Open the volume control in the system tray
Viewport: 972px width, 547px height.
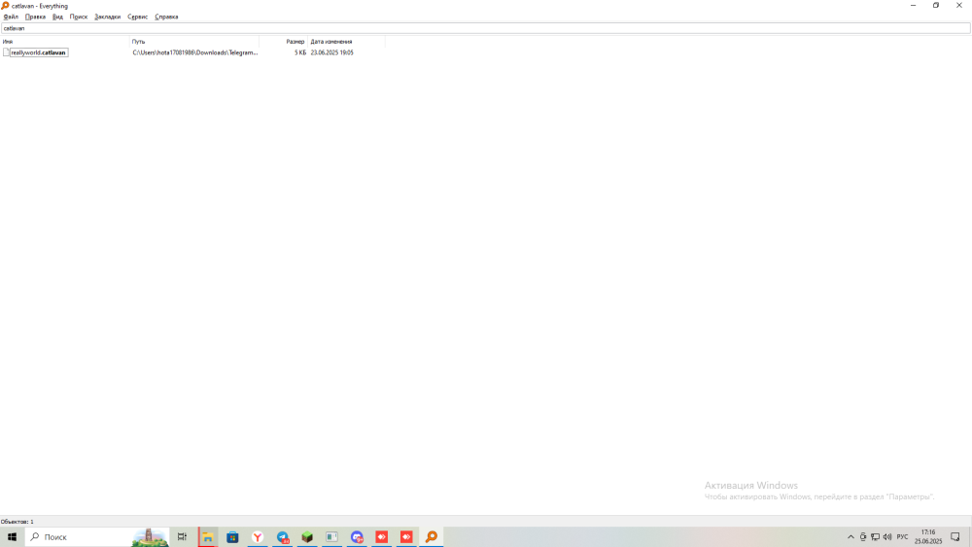[887, 537]
